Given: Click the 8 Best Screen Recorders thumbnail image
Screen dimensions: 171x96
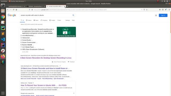Looking at the screenshot, I should pos(66,32).
